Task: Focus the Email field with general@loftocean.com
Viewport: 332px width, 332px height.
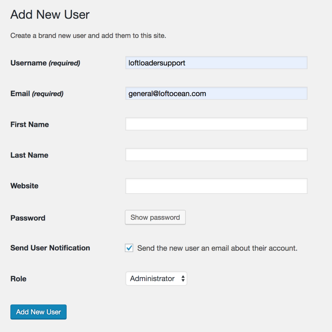Action: tap(216, 93)
